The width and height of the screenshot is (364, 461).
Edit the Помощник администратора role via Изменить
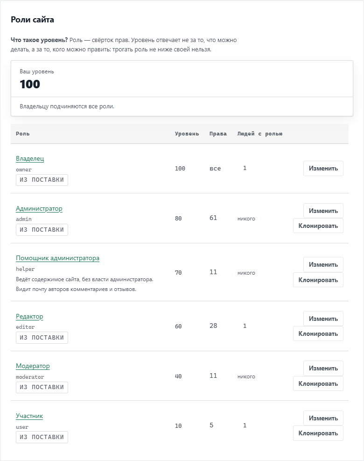pos(323,265)
